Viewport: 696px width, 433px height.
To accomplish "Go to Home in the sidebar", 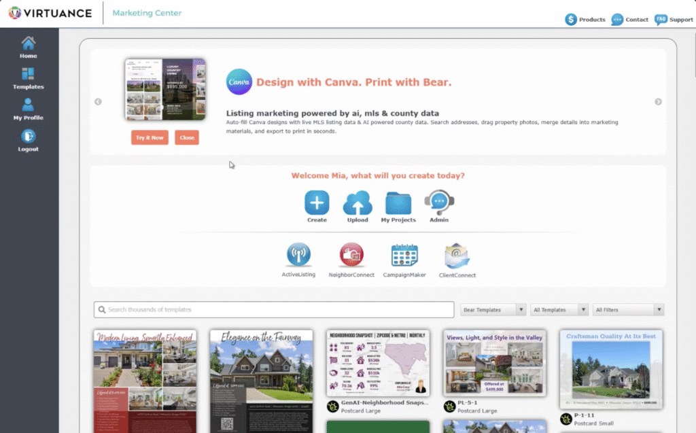I will (x=28, y=47).
